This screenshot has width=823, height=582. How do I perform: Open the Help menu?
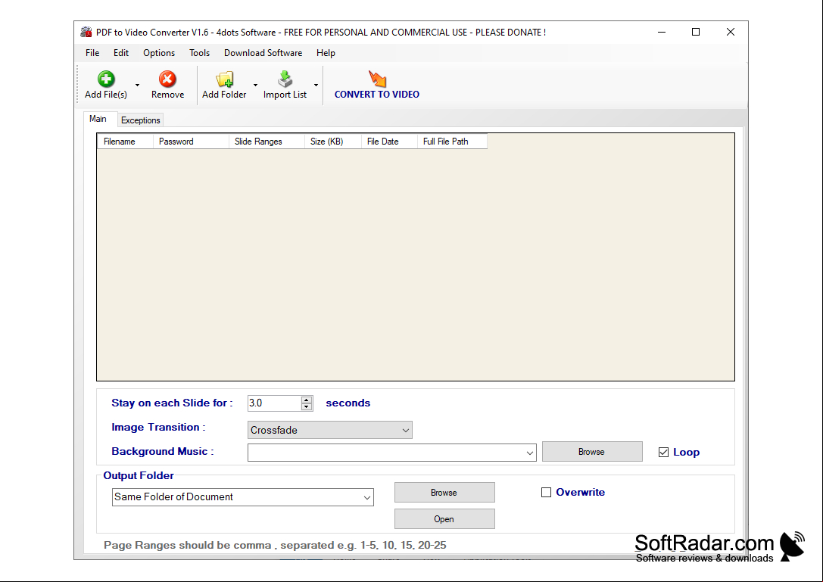coord(326,53)
